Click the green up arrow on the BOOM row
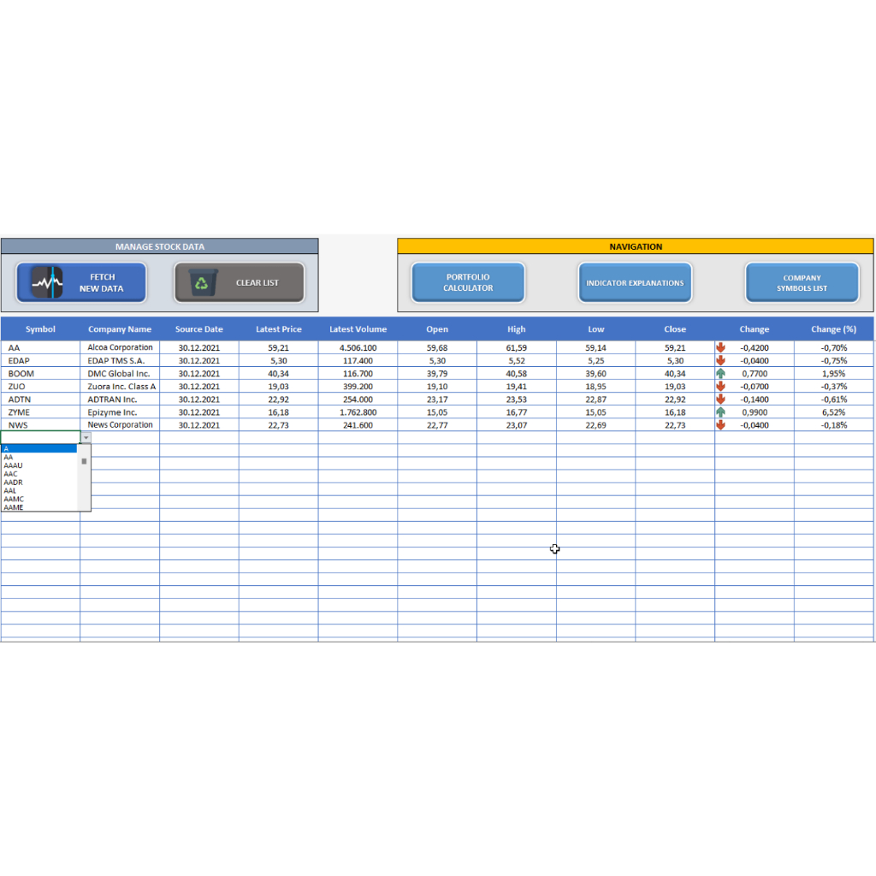The image size is (876, 876). click(x=719, y=373)
